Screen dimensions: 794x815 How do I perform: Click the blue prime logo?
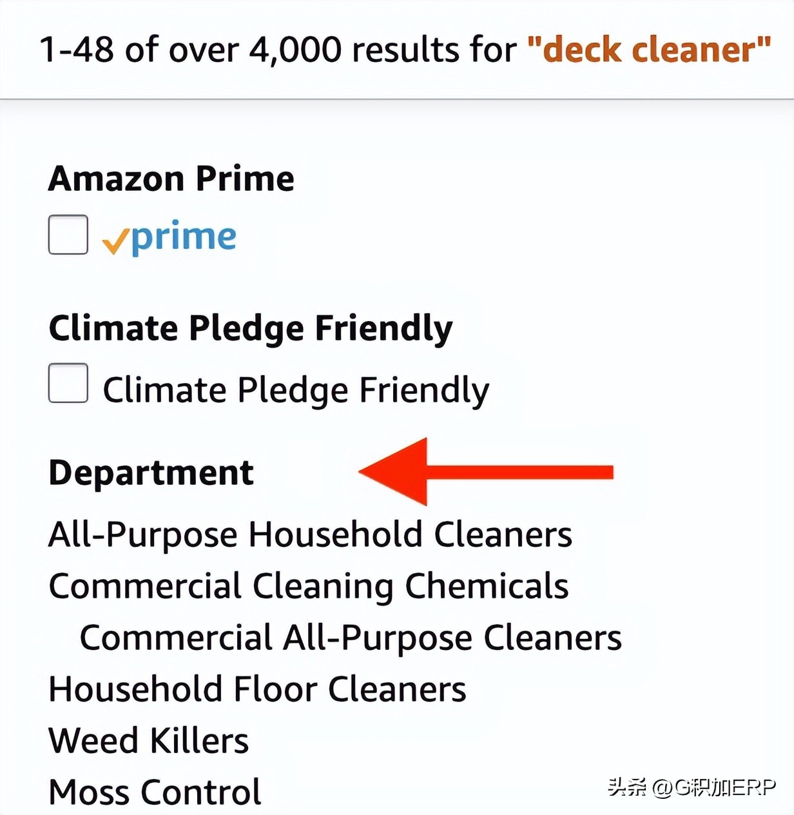point(184,237)
